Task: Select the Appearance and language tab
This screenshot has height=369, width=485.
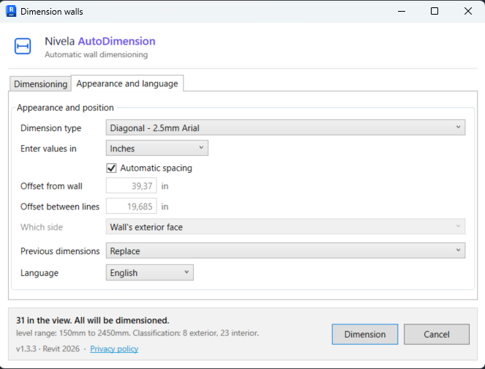Action: pos(127,83)
